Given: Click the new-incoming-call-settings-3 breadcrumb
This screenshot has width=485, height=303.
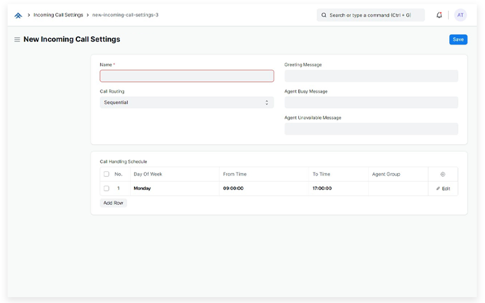Looking at the screenshot, I should [125, 15].
